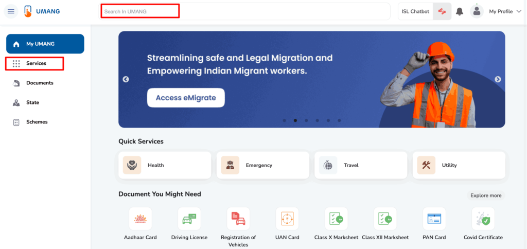Open Services in the sidebar
527x249 pixels.
tap(36, 63)
